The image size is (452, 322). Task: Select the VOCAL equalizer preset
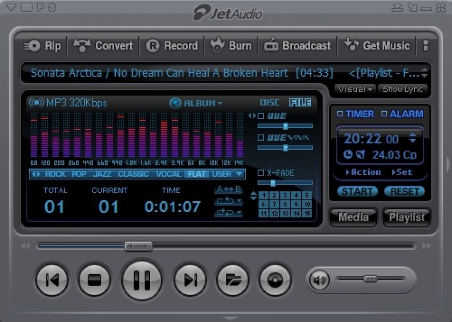click(168, 174)
